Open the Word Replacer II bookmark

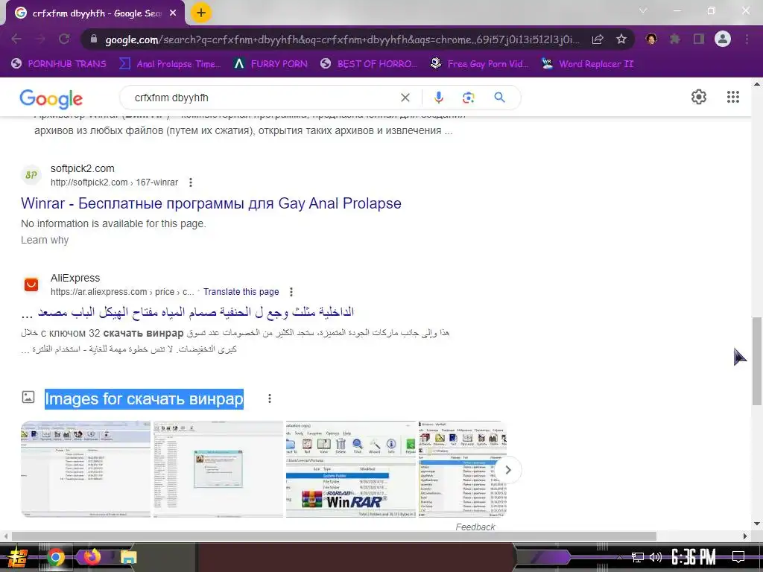pyautogui.click(x=588, y=64)
